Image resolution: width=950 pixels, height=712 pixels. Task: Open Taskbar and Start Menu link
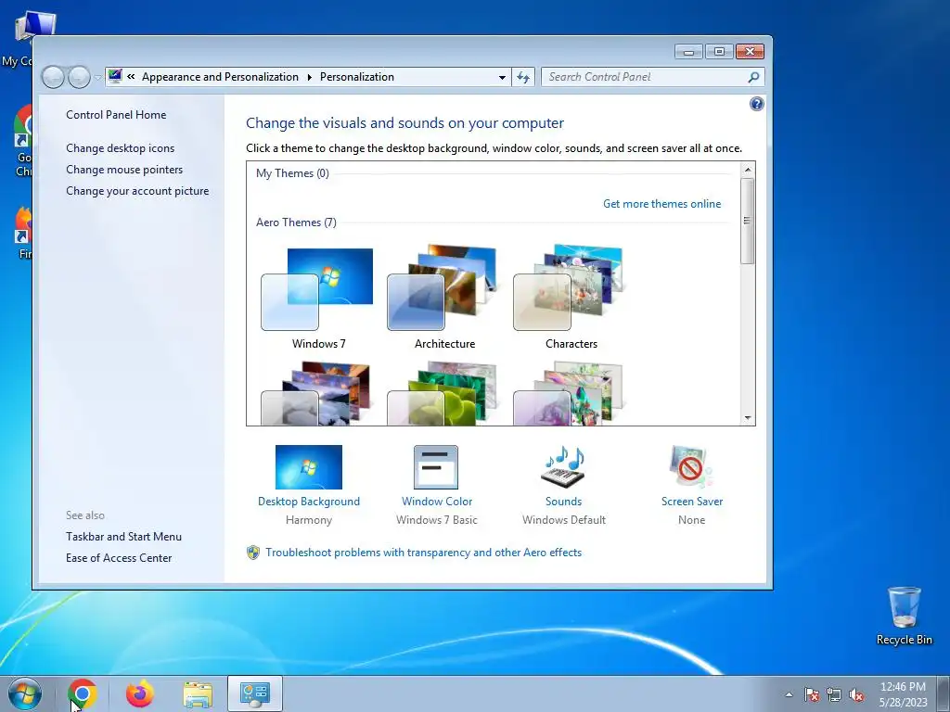(x=123, y=537)
